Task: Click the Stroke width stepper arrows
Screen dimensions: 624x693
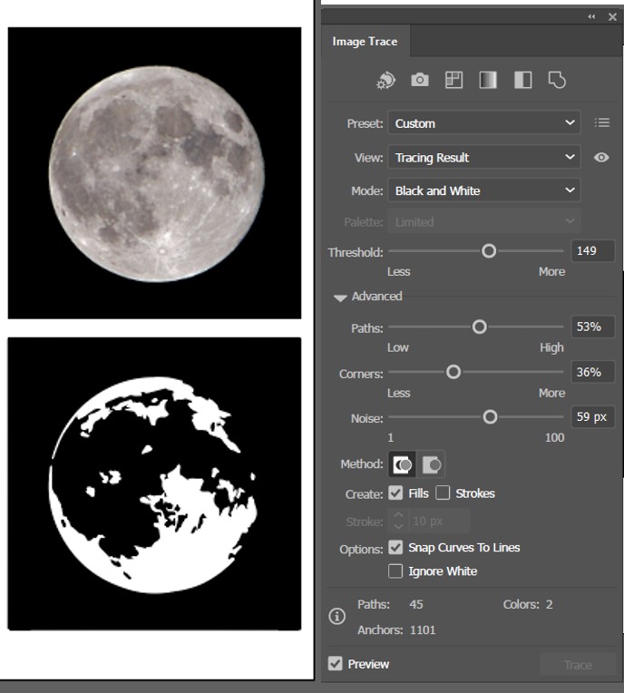Action: click(398, 521)
